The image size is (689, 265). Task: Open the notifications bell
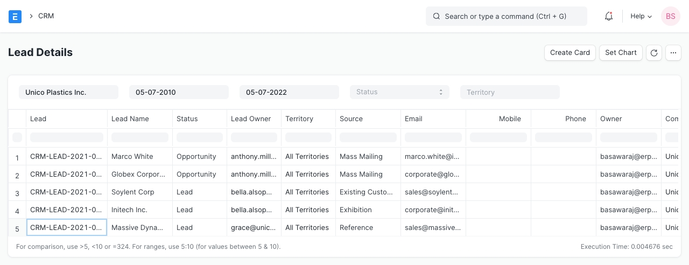(x=609, y=16)
